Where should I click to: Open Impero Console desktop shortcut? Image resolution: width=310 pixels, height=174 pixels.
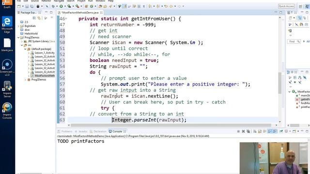(x=7, y=111)
